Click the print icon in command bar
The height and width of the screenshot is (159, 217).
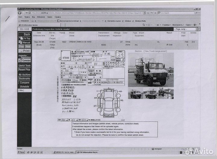pos(158,25)
